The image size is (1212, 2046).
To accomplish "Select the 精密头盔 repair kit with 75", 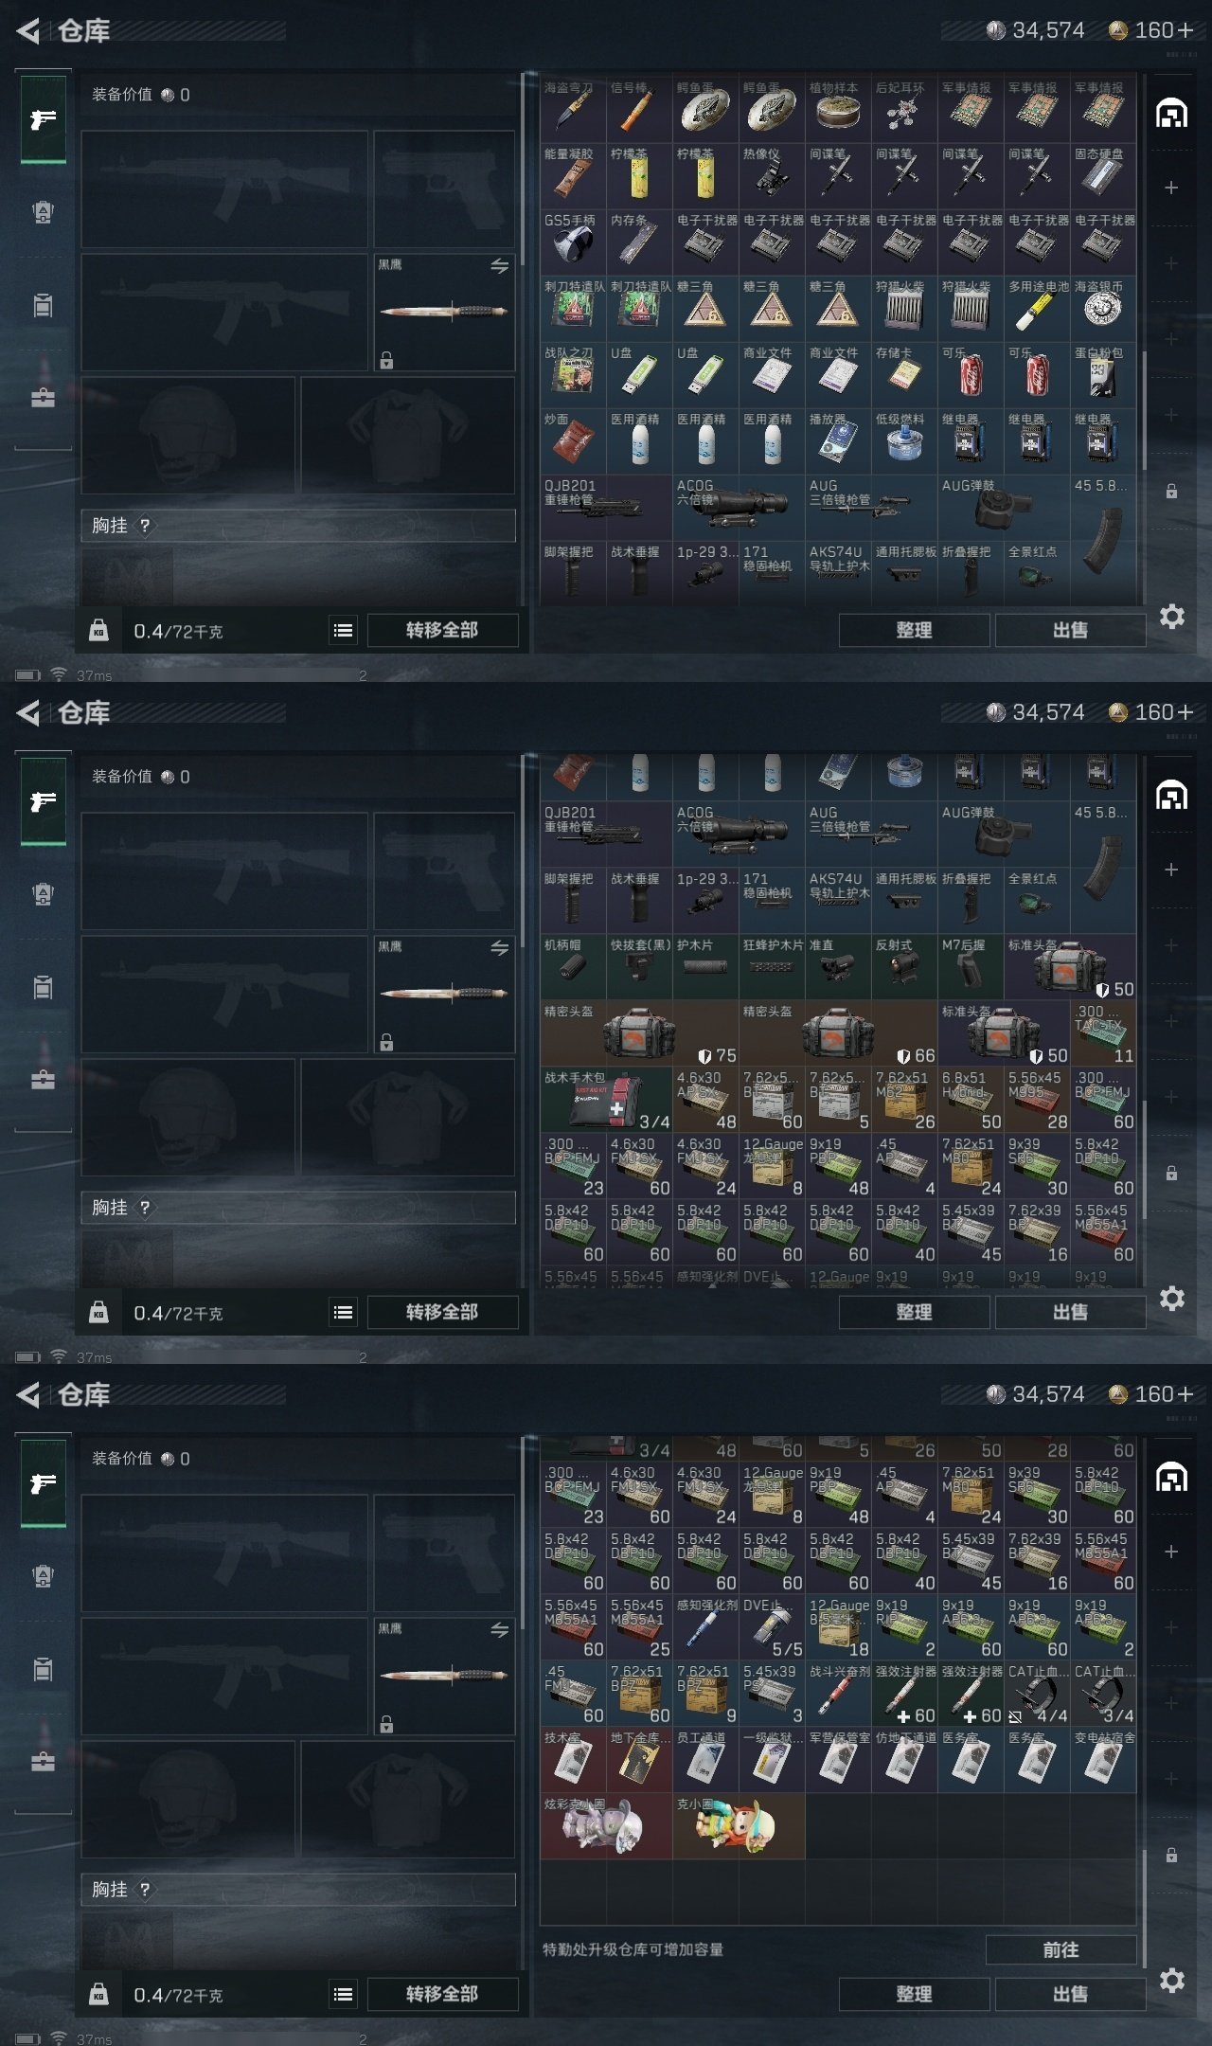I will point(639,1033).
